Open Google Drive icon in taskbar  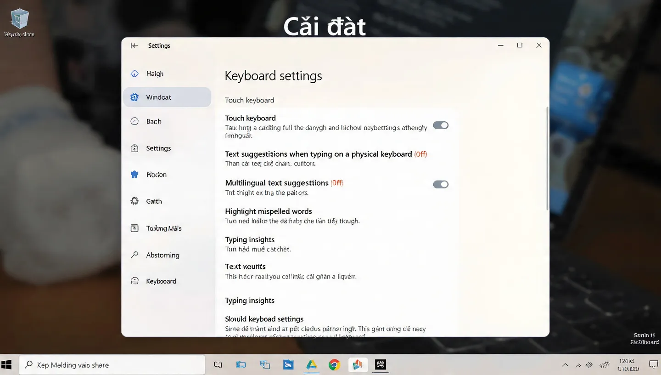point(312,365)
